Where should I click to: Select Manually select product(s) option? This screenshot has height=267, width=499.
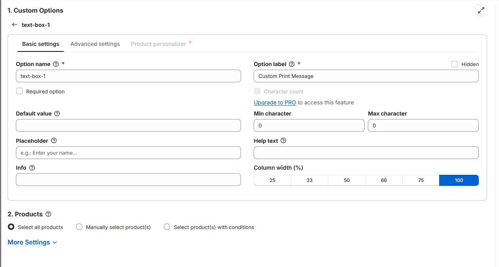pos(79,227)
